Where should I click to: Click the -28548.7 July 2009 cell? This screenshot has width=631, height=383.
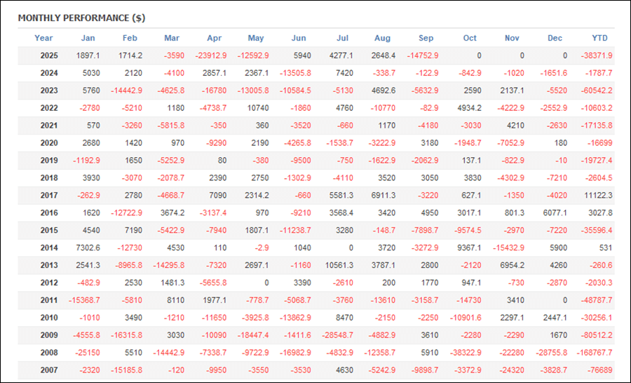click(x=339, y=335)
